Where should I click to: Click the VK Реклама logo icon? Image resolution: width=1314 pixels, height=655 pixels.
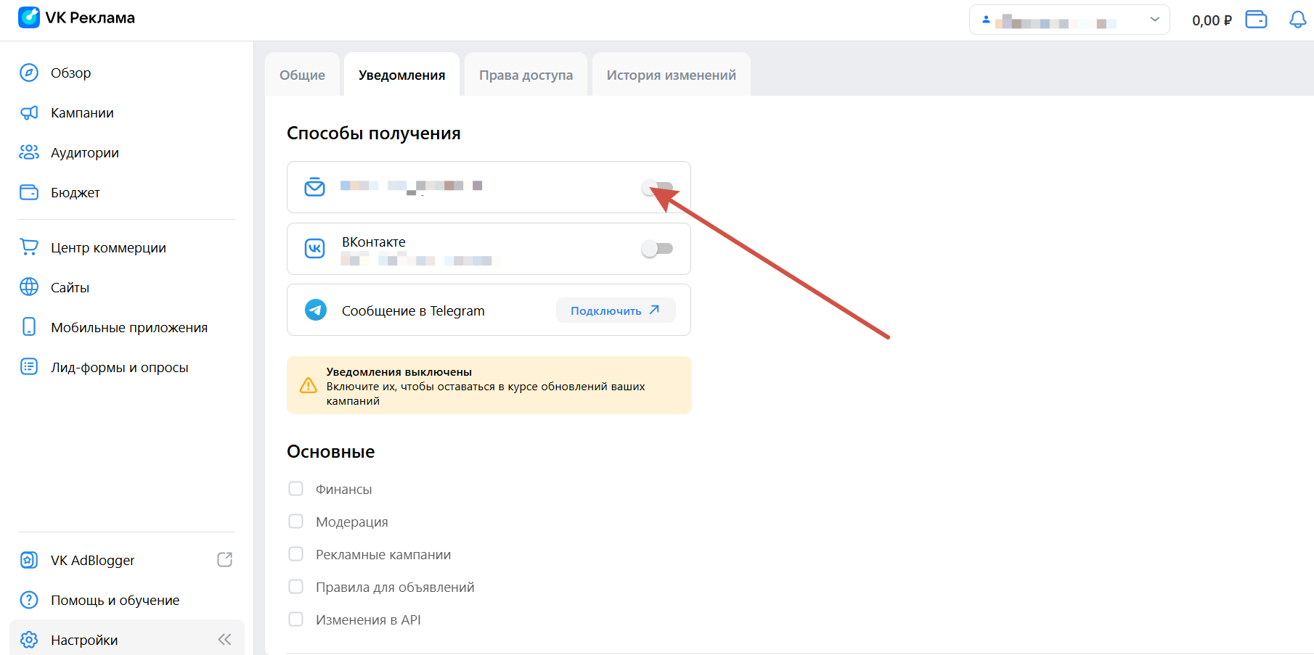29,17
